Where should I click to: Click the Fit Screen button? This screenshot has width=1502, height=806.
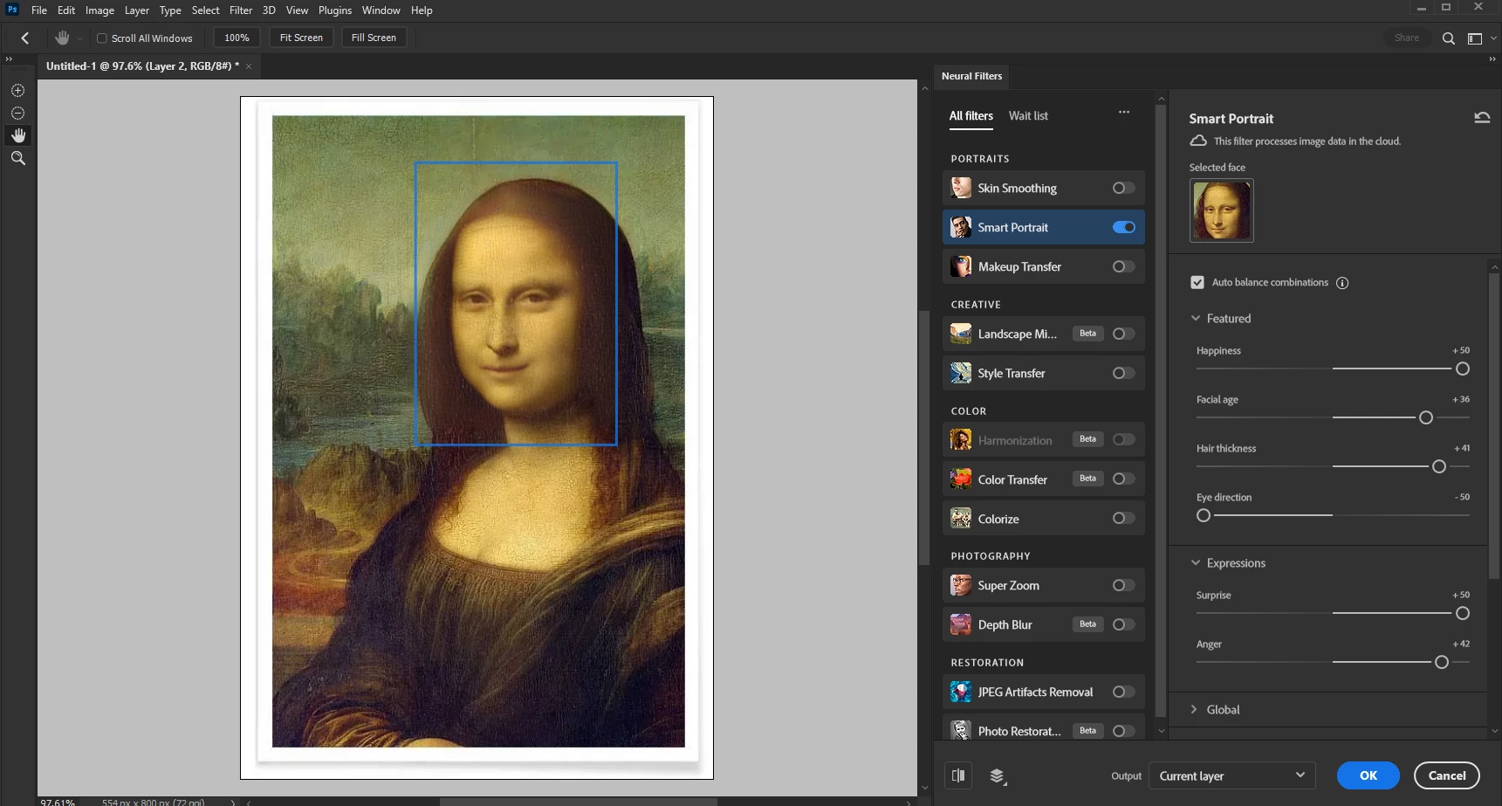click(301, 38)
